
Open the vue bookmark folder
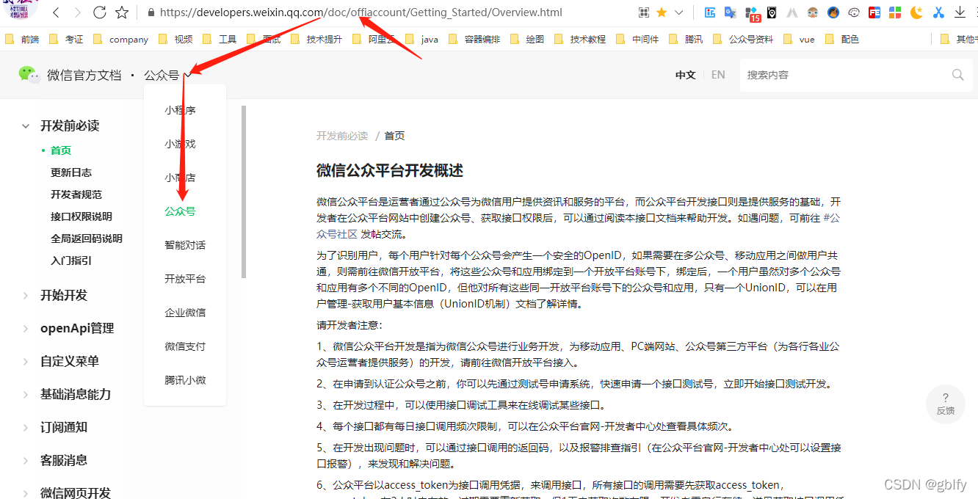(x=799, y=40)
